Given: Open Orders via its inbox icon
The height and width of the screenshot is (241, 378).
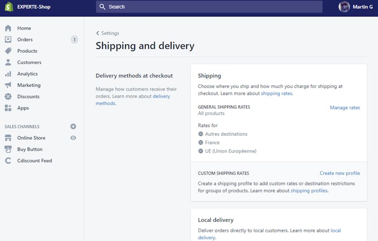Looking at the screenshot, I should click(8, 40).
